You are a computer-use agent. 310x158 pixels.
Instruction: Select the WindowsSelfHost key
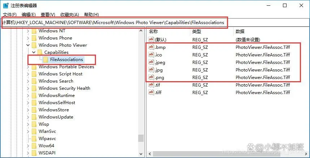click(x=57, y=103)
